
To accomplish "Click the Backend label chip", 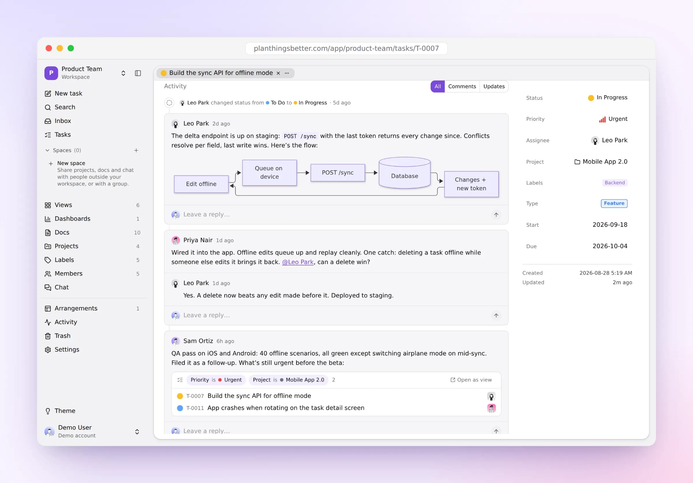I will 614,183.
